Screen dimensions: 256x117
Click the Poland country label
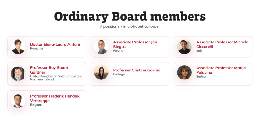118,51
